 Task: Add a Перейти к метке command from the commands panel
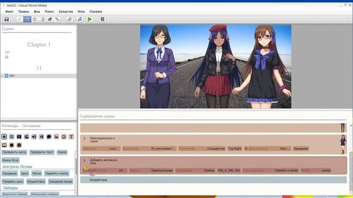(57, 174)
